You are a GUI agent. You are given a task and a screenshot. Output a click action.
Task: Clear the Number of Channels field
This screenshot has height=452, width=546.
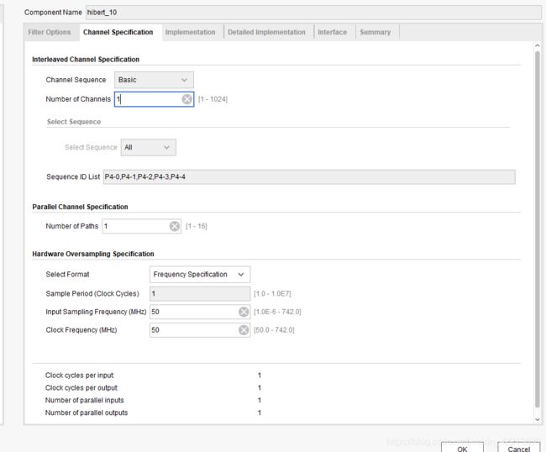pos(187,99)
